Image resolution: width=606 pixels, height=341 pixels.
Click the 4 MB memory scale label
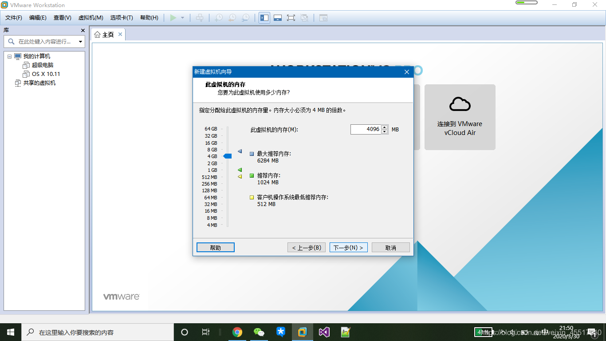pyautogui.click(x=212, y=225)
